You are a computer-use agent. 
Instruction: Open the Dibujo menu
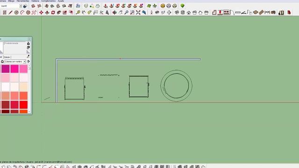11,1
